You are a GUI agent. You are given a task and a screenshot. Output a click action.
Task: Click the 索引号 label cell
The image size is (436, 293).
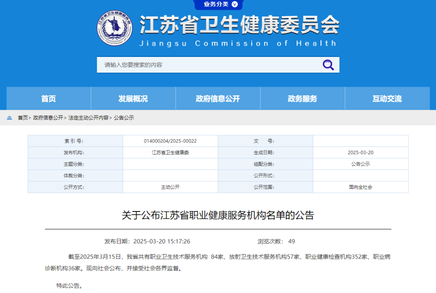click(x=75, y=141)
